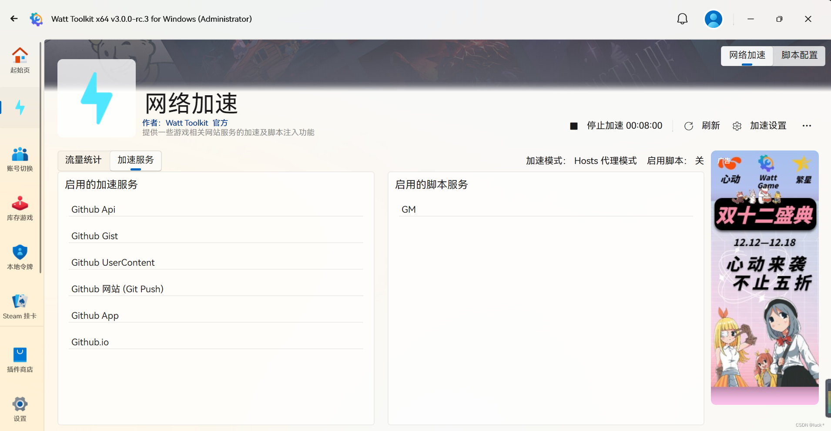Viewport: 831px width, 431px height.
Task: Open the more options ellipsis menu
Action: click(807, 126)
